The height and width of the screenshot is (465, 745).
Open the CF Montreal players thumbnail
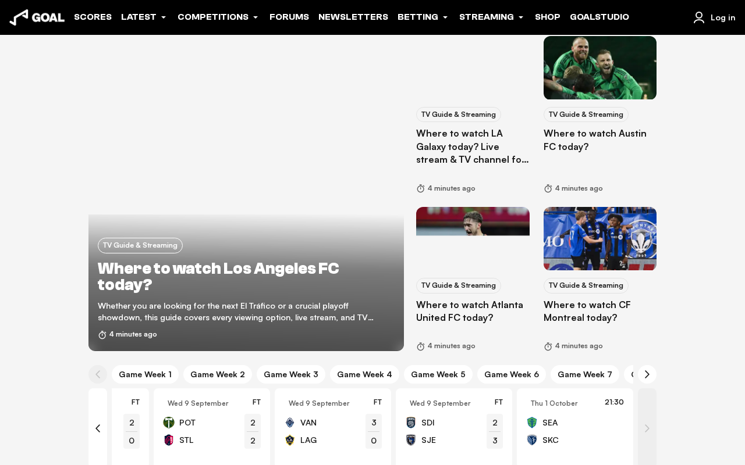600,238
